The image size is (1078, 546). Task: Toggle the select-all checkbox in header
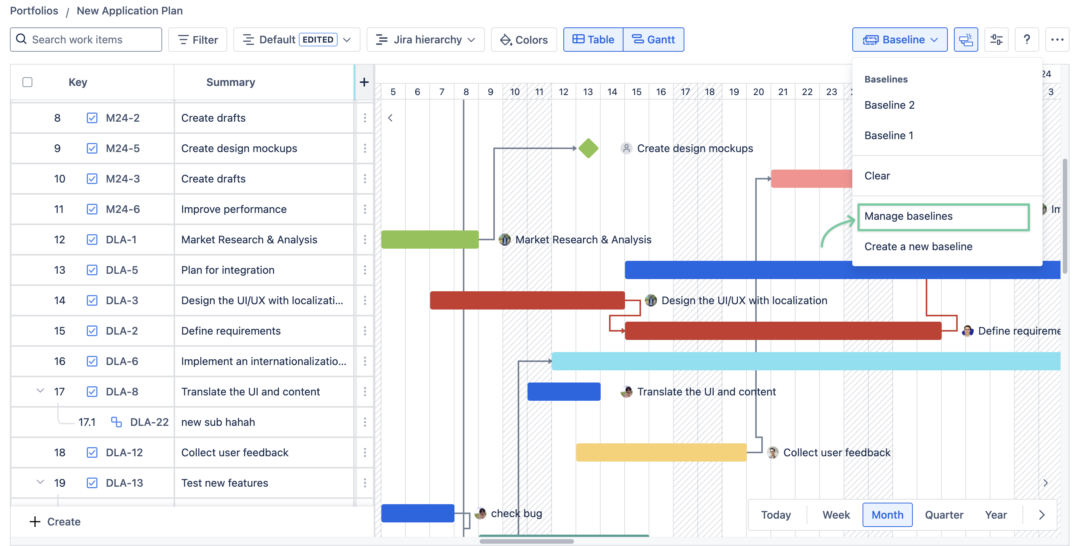coord(28,82)
